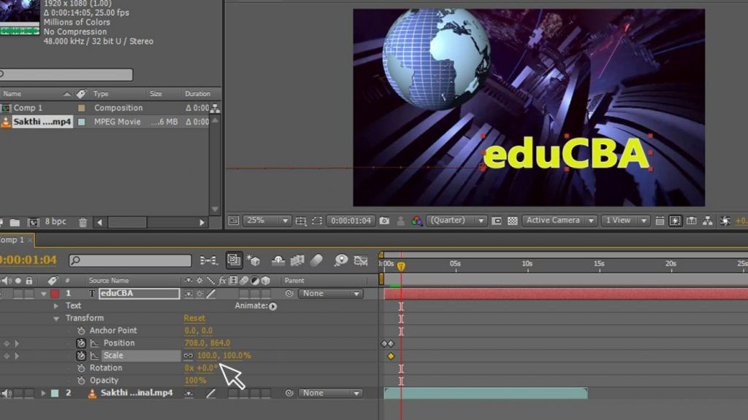Image resolution: width=748 pixels, height=420 pixels.
Task: Open the Graph Editor icon
Action: pyautogui.click(x=360, y=260)
